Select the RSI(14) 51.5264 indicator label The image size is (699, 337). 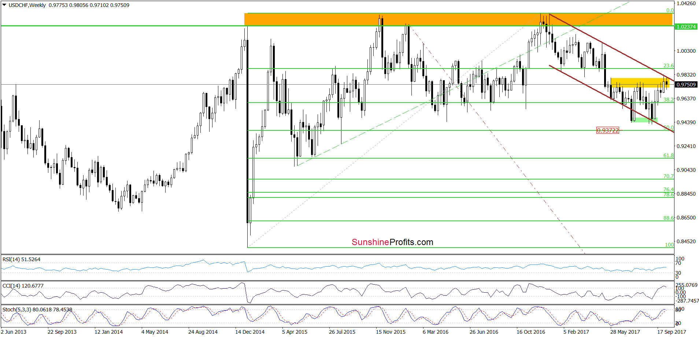[x=22, y=259]
